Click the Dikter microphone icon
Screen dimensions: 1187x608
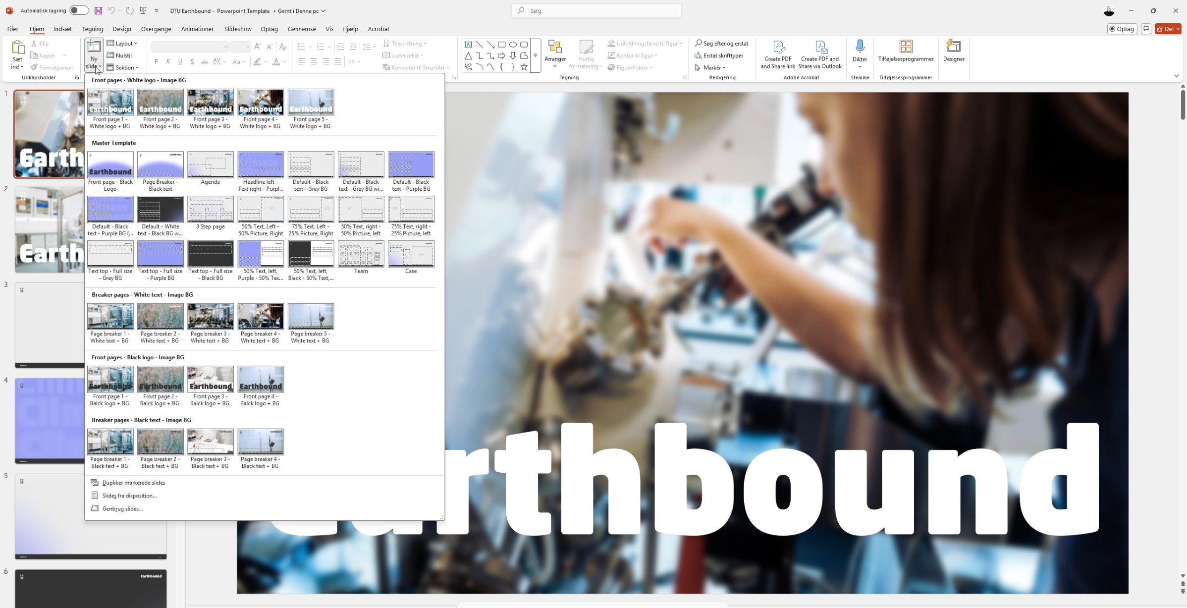[860, 47]
